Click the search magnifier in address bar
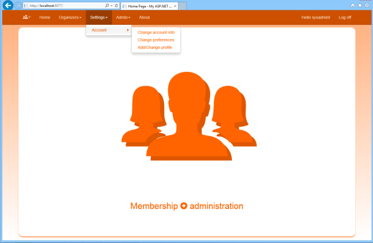 107,6
